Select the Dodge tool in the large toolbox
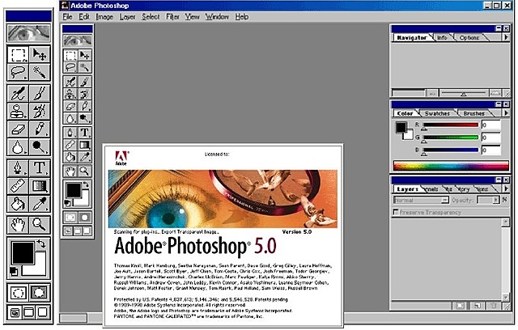Screen dimensions: 518x330 (x=40, y=147)
